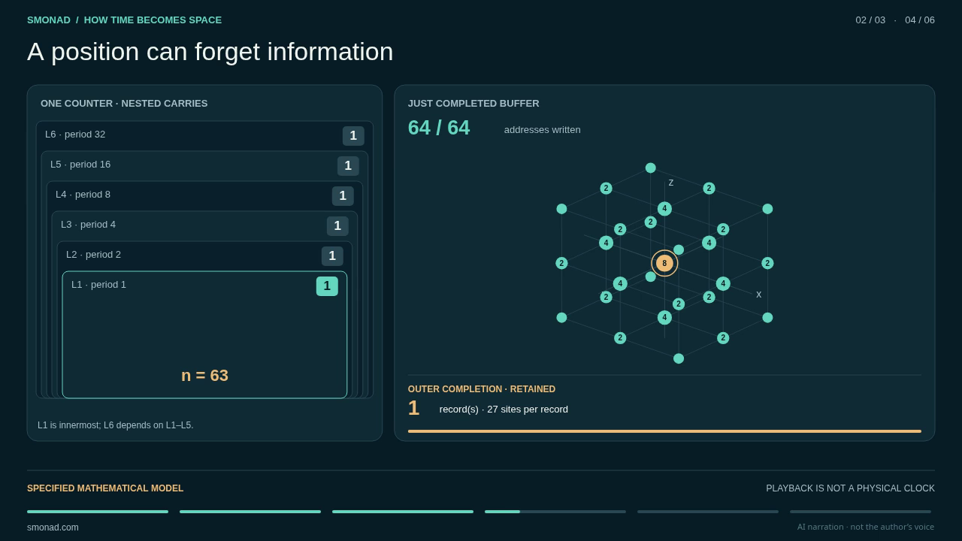Click the bottommost lattice vertex node
The width and height of the screenshot is (962, 541).
pyautogui.click(x=679, y=358)
